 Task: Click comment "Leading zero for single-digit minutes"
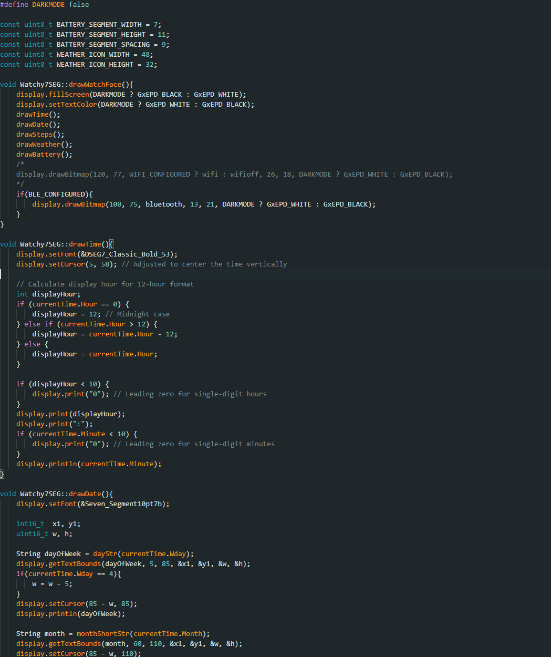tap(194, 444)
